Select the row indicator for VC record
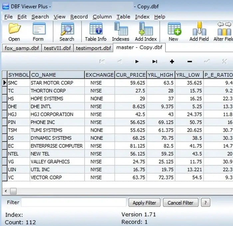Viewport: 233px width, 226px height. coord(5,177)
